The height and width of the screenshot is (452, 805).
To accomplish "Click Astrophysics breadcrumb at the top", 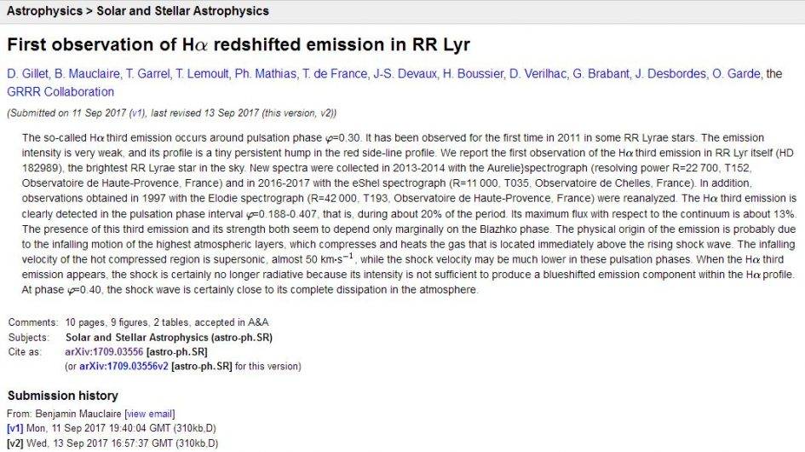I will coord(44,11).
